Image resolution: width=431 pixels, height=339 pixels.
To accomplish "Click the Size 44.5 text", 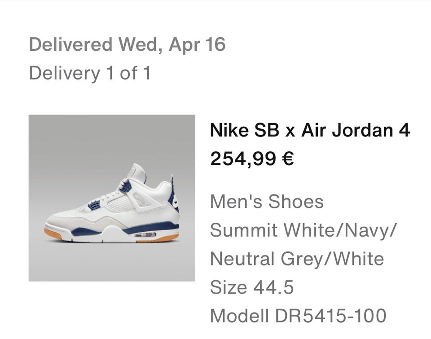I will [252, 287].
